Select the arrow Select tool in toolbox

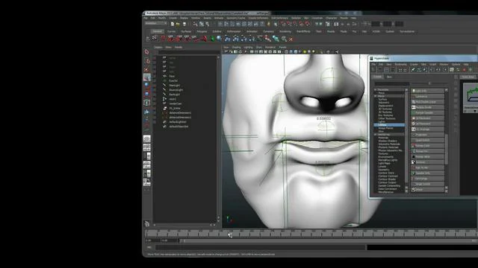[x=146, y=51]
